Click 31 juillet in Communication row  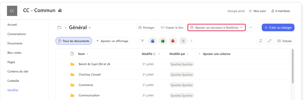pyautogui.click(x=148, y=95)
